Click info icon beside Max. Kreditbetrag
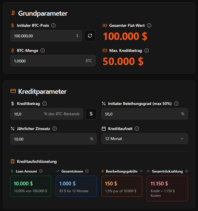Image resolution: width=198 pixels, height=211 pixels. tap(147, 50)
